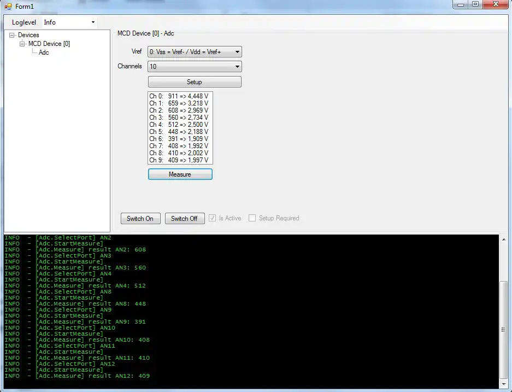Collapse the MCD Device [0] node
The image size is (512, 392).
(x=22, y=44)
